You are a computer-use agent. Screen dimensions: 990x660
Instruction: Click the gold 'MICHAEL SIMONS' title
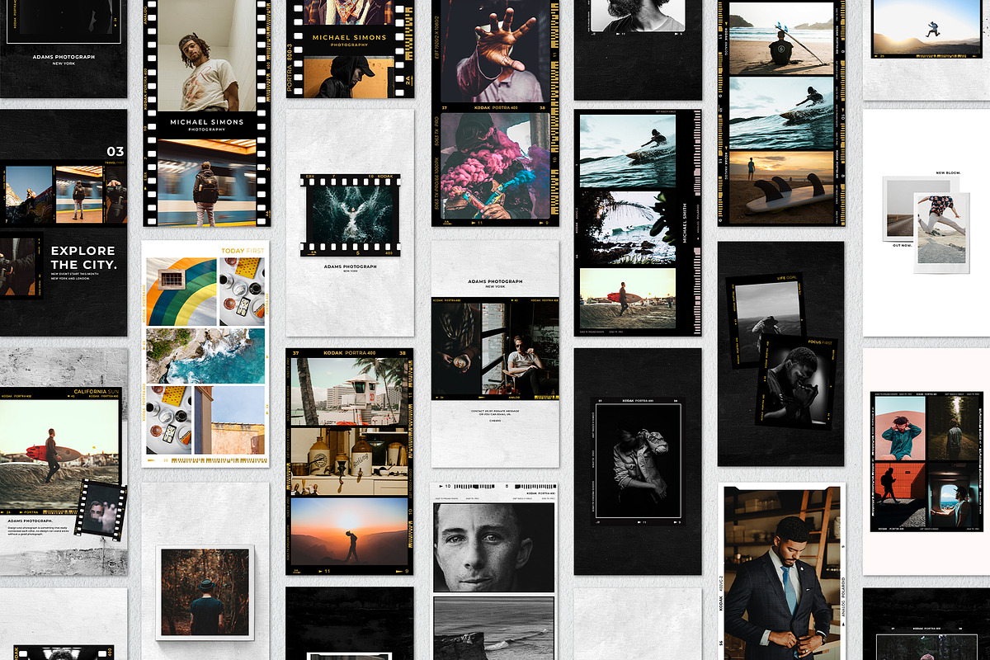pyautogui.click(x=349, y=37)
